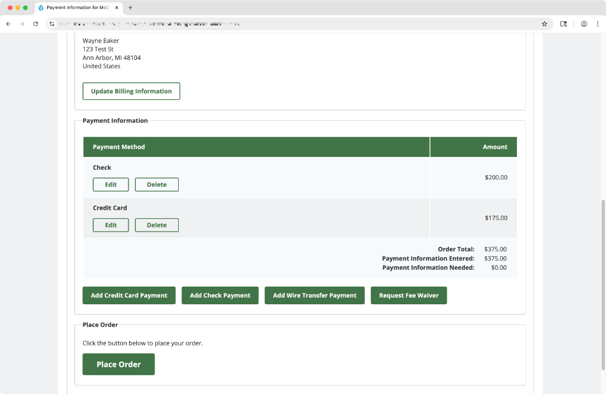Screen dimensions: 606x394
Task: Open site information icon in address bar
Action: (x=53, y=24)
